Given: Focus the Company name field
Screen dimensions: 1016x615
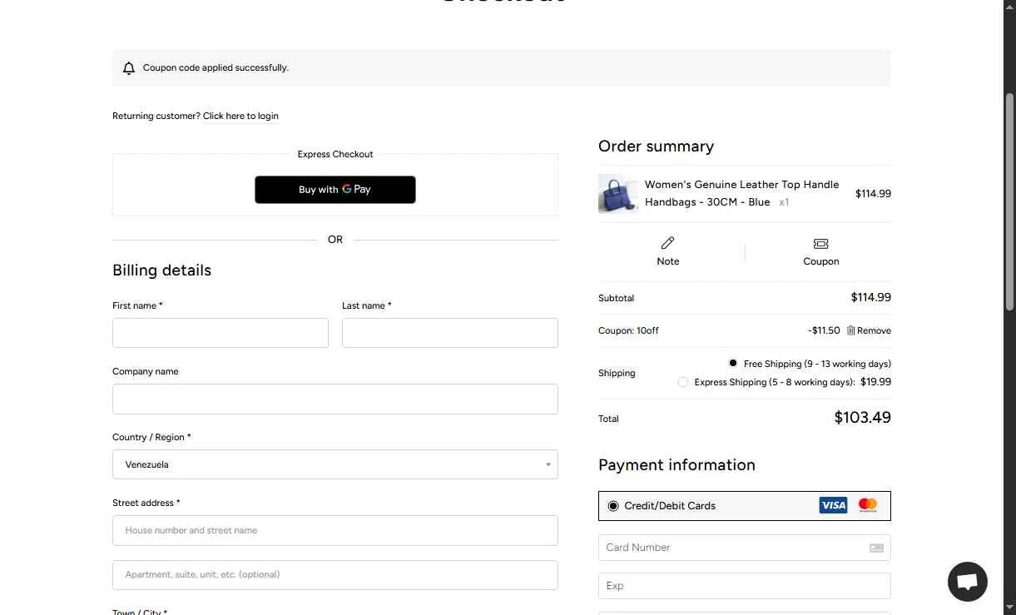Looking at the screenshot, I should tap(335, 399).
